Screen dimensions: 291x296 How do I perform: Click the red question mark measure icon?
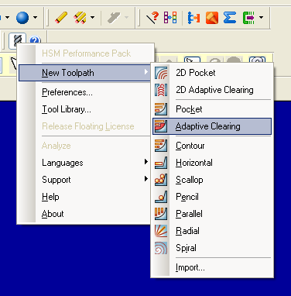(x=152, y=18)
